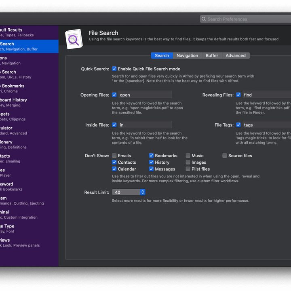Viewport: 291px width, 291px height.
Task: Check the Plist files box
Action: click(x=188, y=169)
